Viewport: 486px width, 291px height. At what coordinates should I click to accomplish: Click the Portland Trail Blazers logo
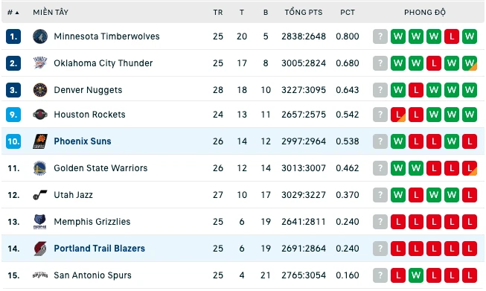coord(40,249)
